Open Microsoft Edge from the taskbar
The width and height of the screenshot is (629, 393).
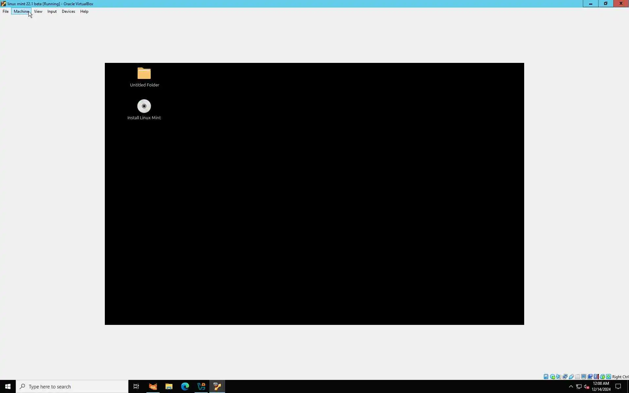click(x=185, y=386)
